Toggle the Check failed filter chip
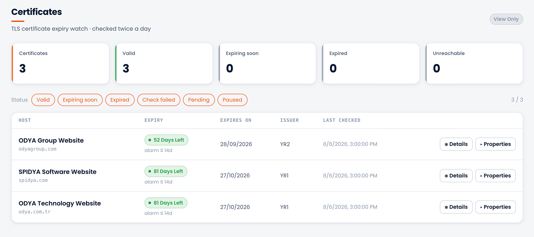Screen dimensions: 534x237 click(x=159, y=100)
